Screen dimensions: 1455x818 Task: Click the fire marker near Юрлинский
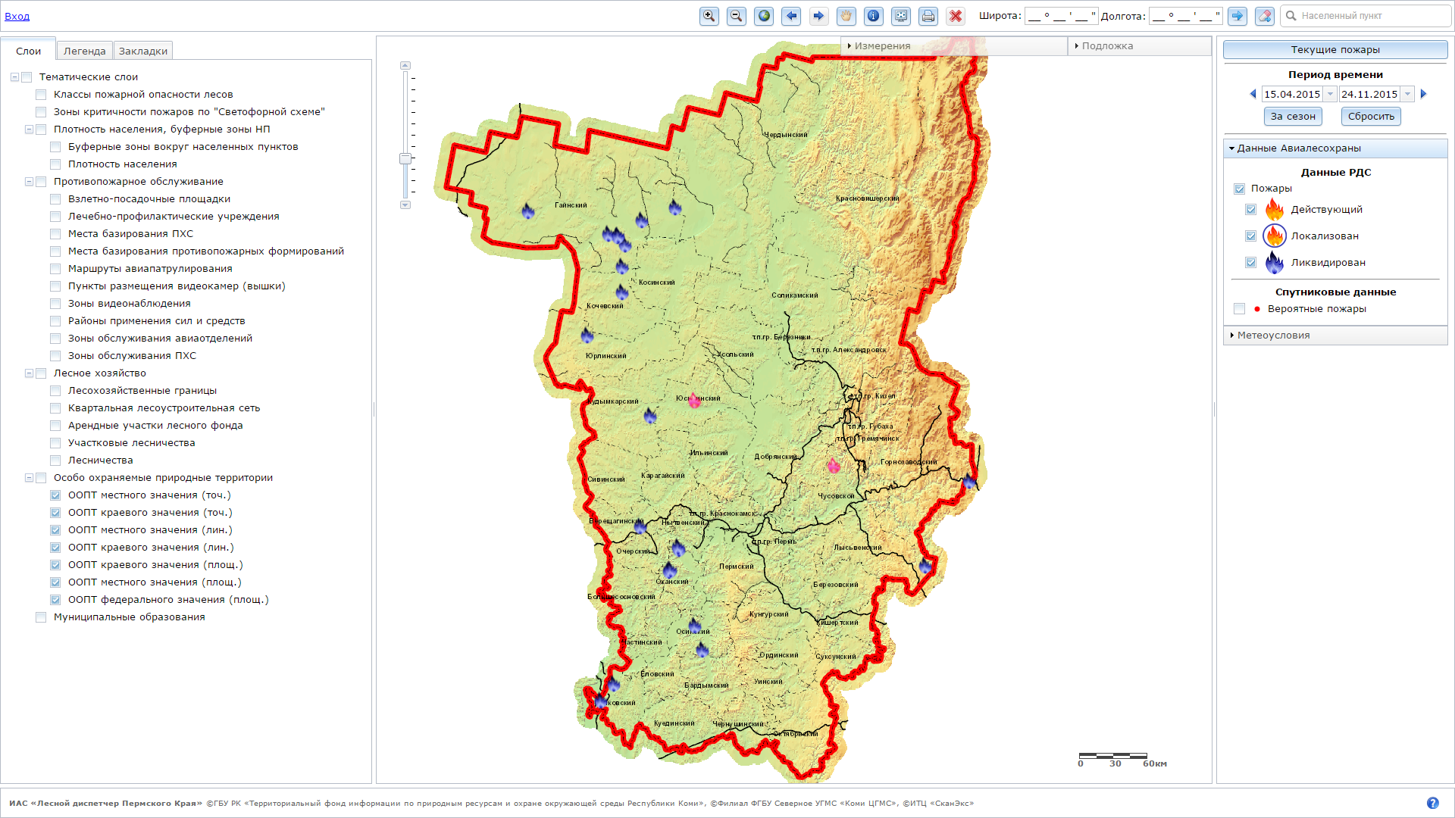tap(587, 334)
